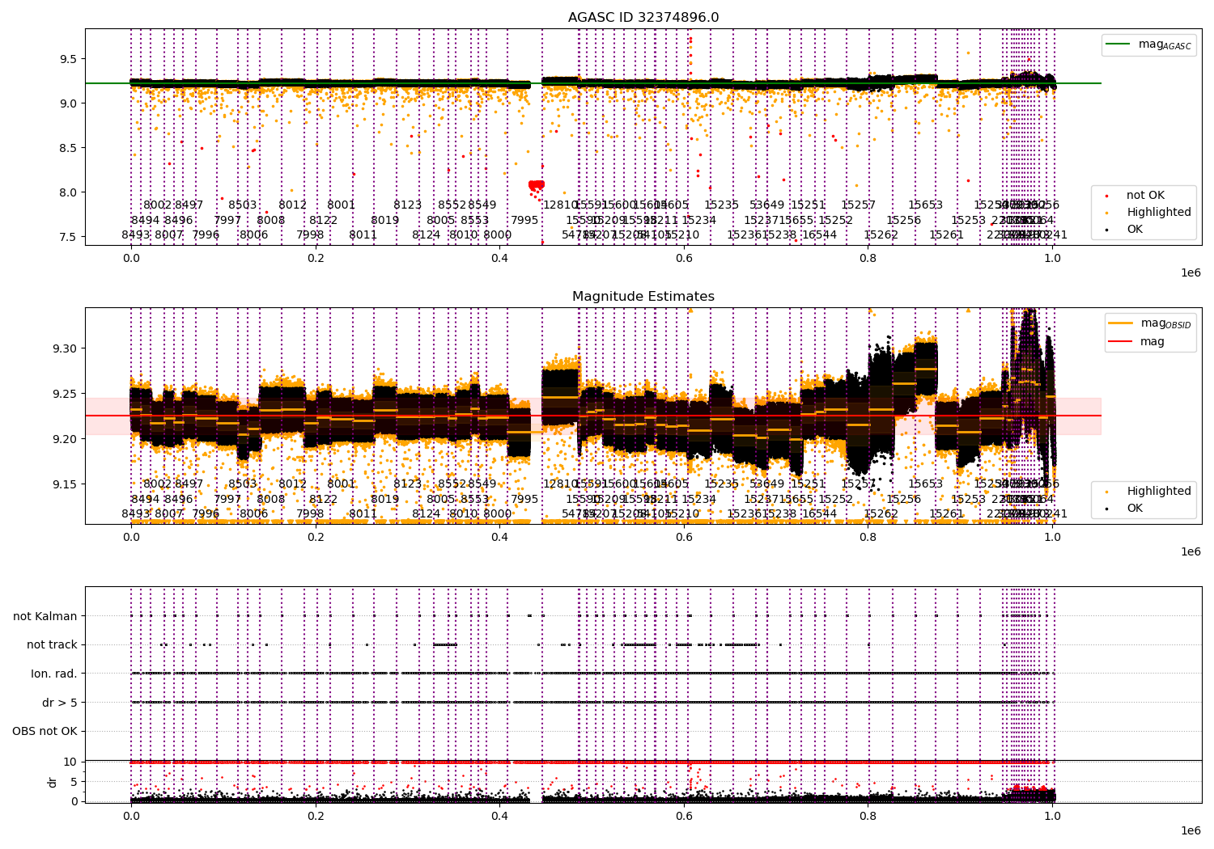
Task: Click the 'not Kalman' row label
Action: 45,616
